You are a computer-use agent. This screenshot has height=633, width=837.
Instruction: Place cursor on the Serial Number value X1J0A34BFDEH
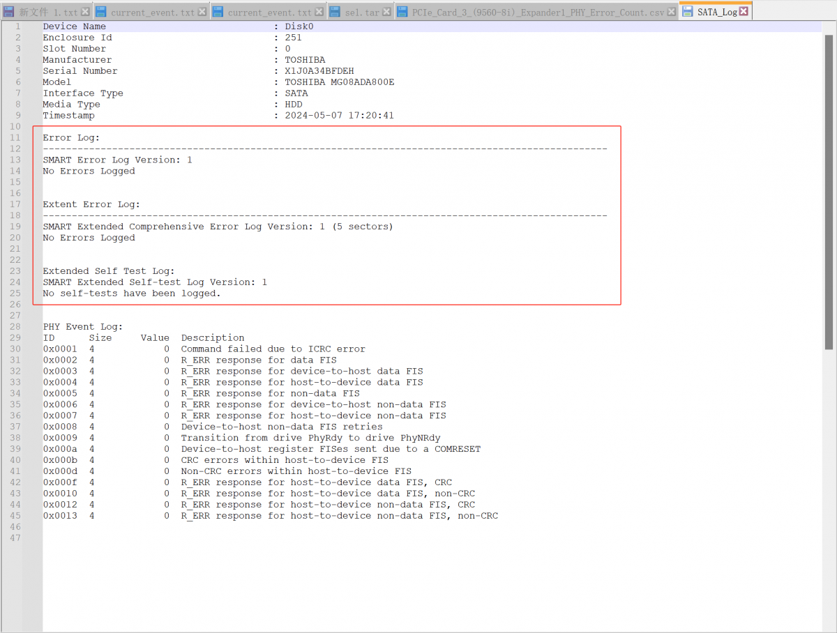click(x=319, y=71)
